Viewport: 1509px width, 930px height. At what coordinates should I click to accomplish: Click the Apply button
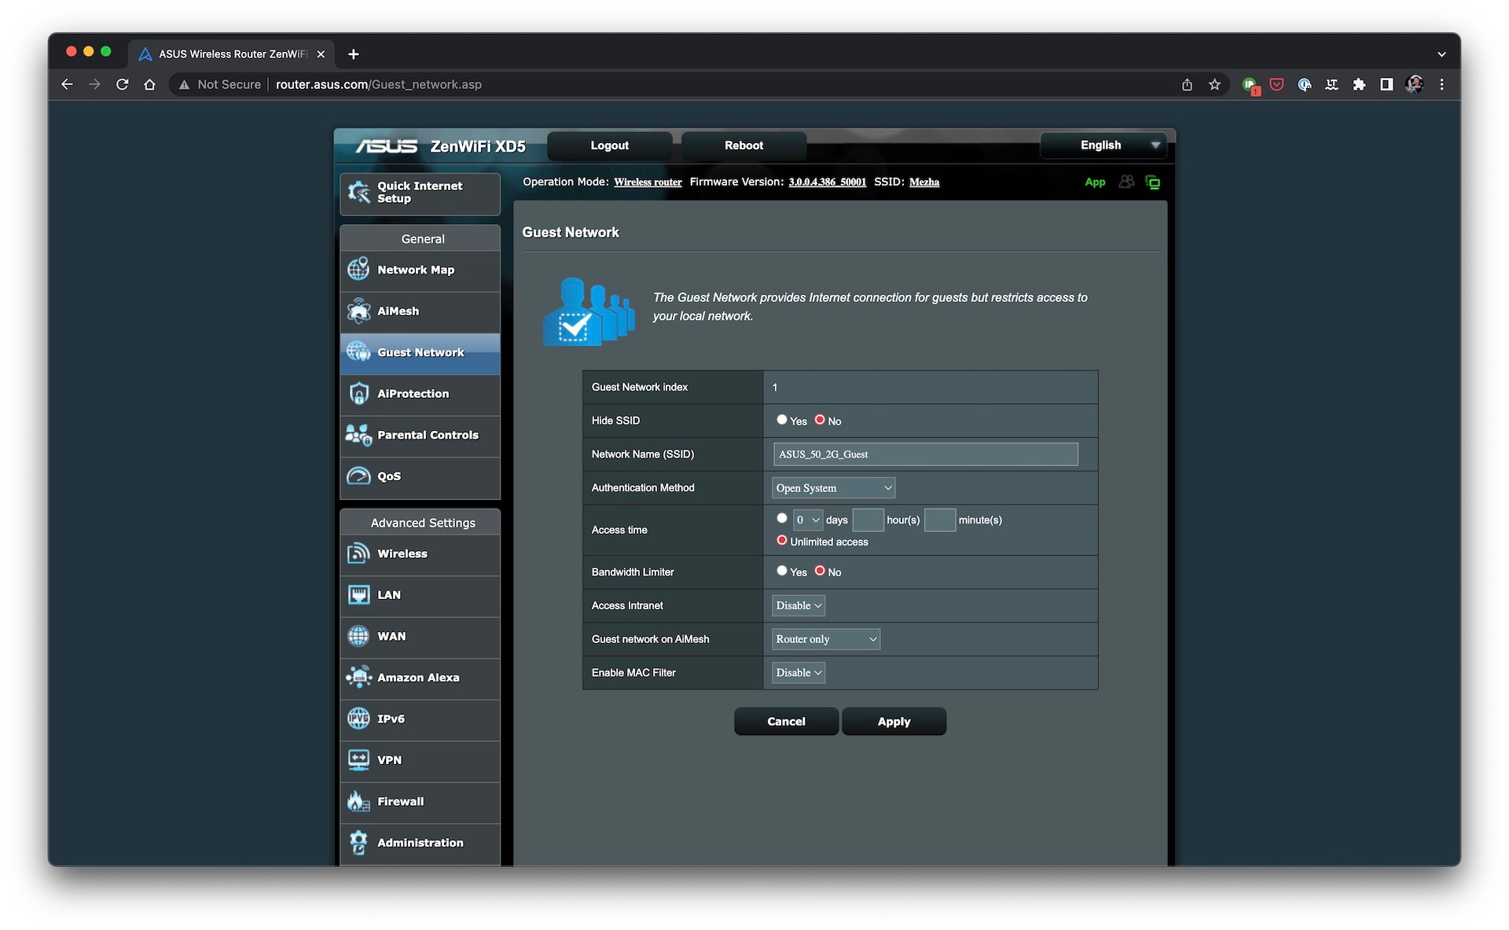coord(893,721)
